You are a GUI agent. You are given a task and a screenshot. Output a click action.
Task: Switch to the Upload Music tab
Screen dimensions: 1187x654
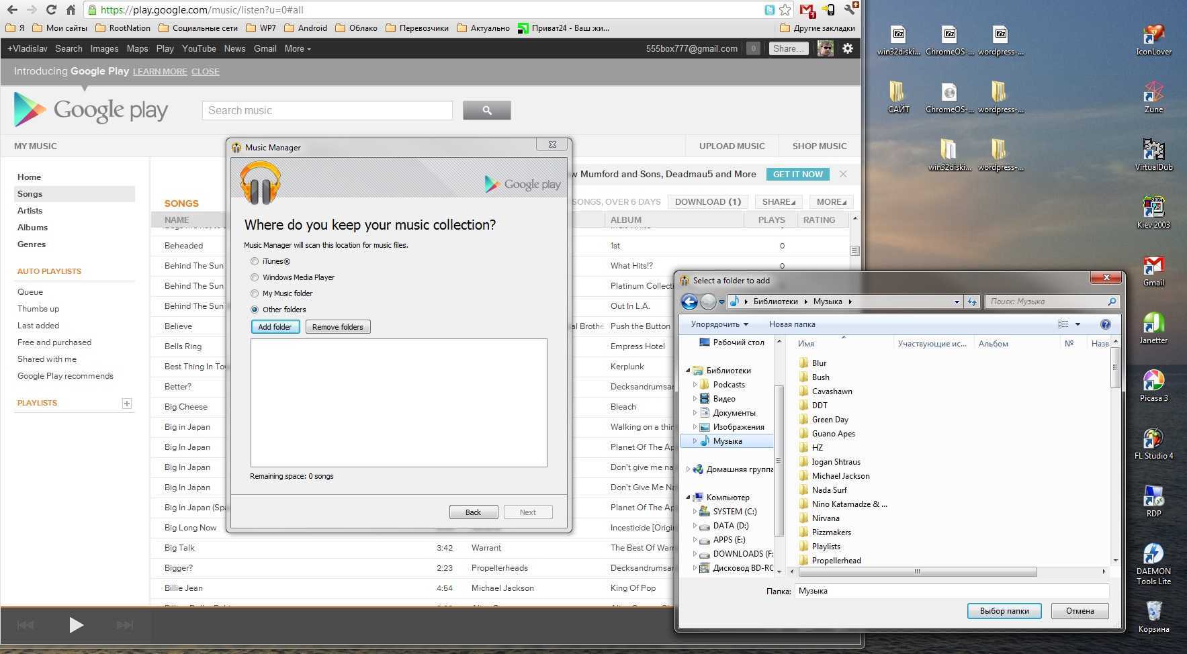(x=732, y=146)
